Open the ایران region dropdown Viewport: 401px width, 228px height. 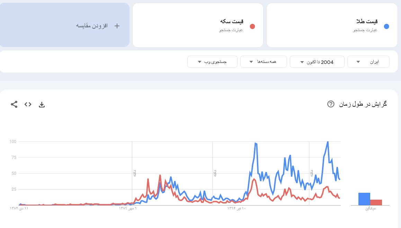coord(368,62)
